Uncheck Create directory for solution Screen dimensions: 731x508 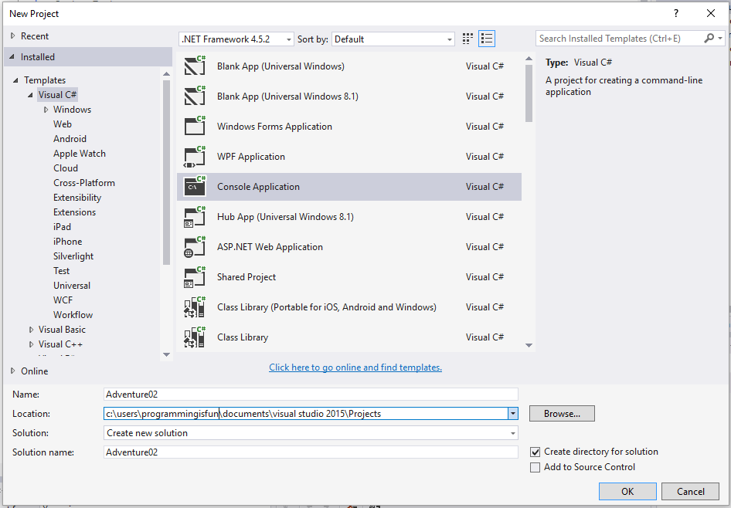pyautogui.click(x=535, y=451)
